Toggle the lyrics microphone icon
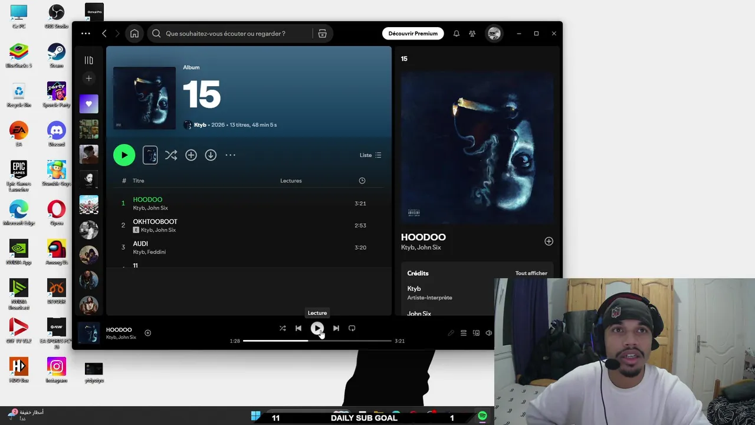 coord(451,333)
